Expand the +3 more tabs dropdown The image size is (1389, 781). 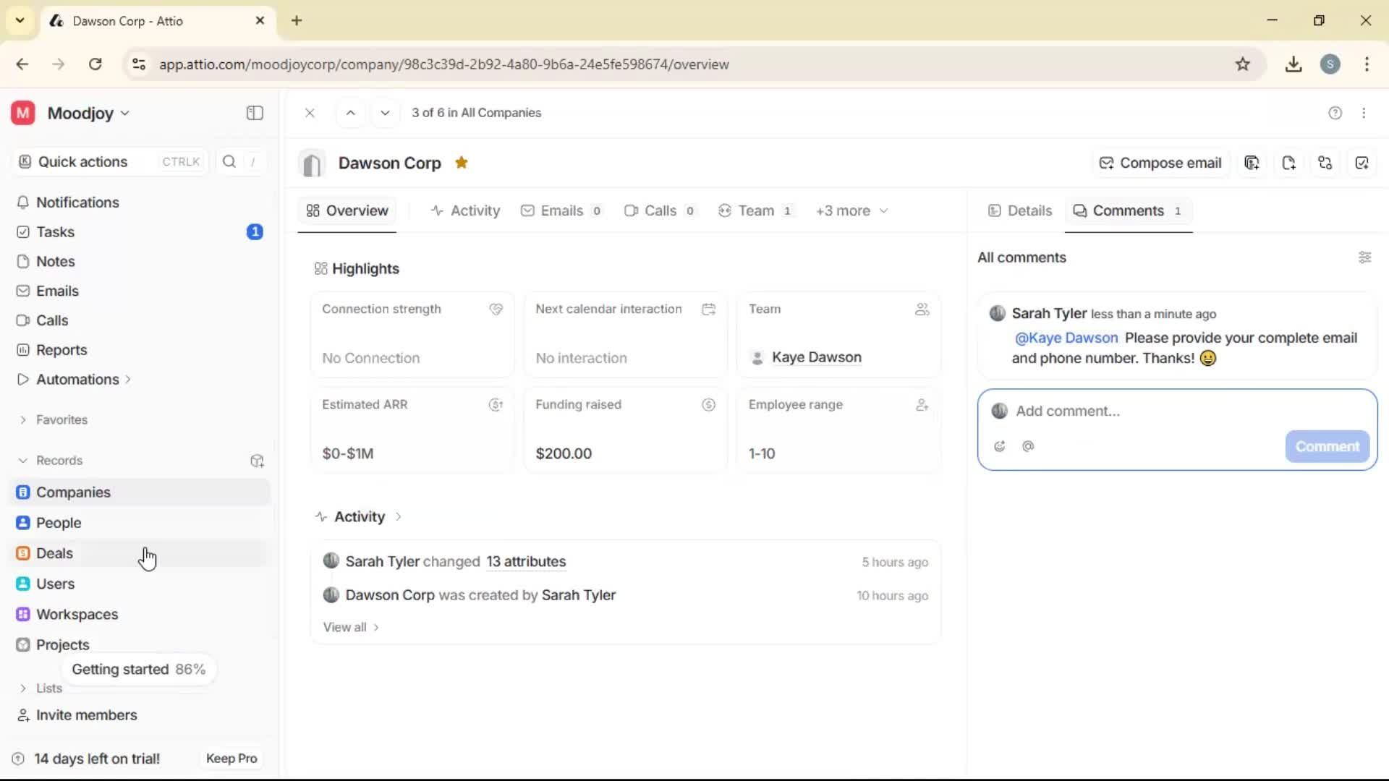[x=851, y=210]
